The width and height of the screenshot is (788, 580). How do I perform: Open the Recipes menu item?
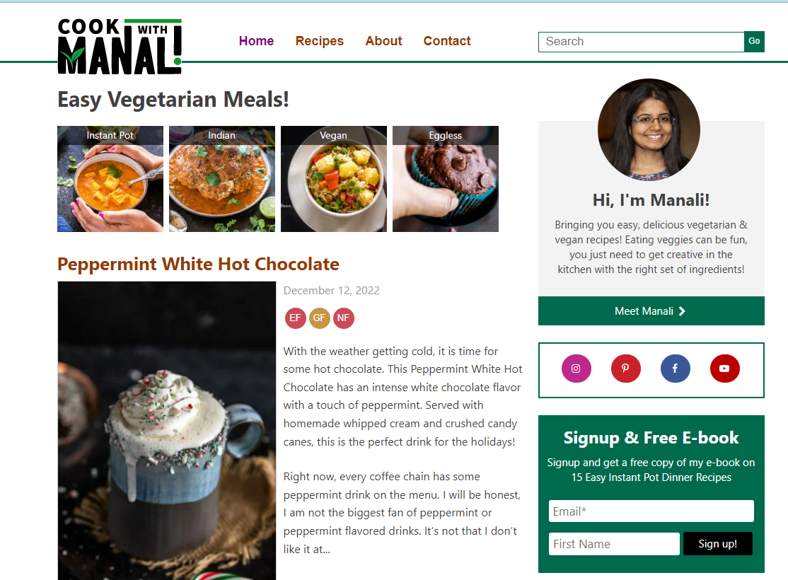pyautogui.click(x=320, y=41)
